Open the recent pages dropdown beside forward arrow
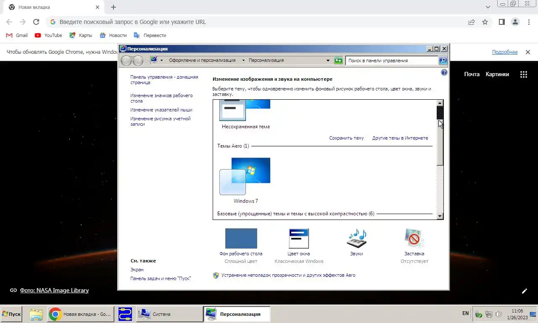Image resolution: width=538 pixels, height=323 pixels. pyautogui.click(x=146, y=61)
